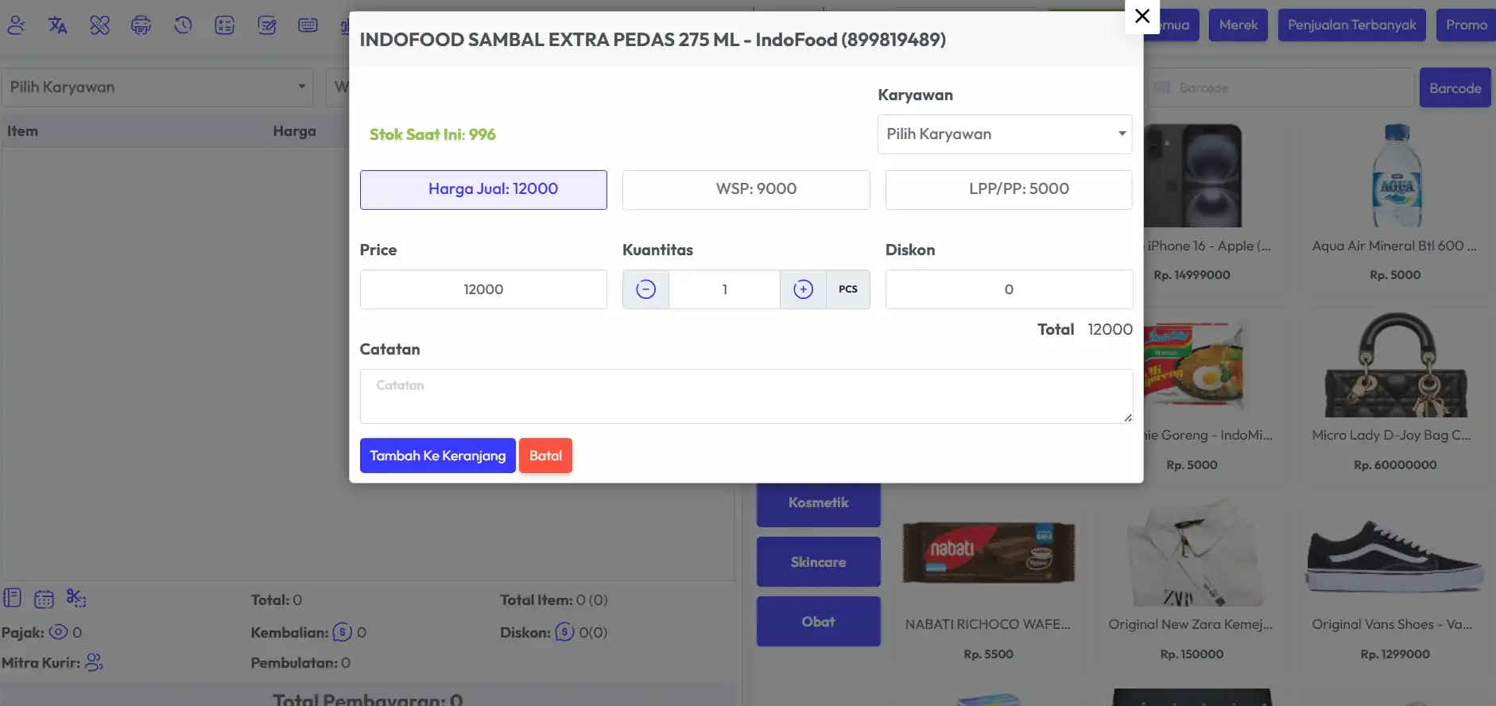The width and height of the screenshot is (1496, 706).
Task: Select the Nabati Richoco Wafer image
Action: point(989,553)
